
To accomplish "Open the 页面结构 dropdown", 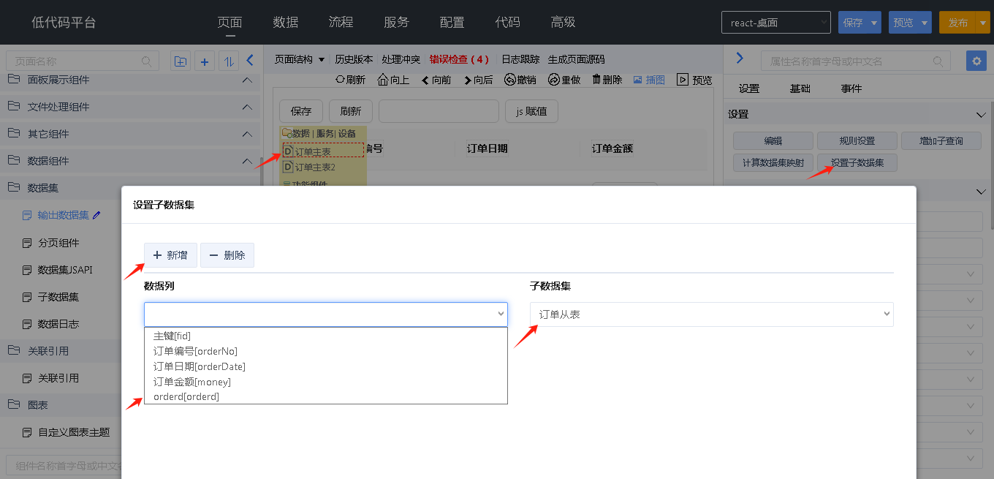I will (x=299, y=59).
